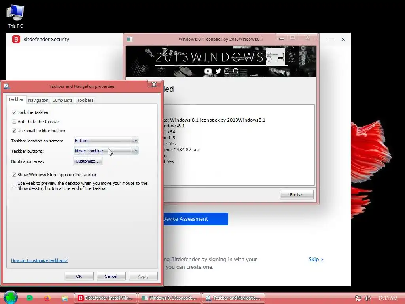Switch to Bitdefender Install taskbar button
The image size is (405, 304).
[x=106, y=298]
